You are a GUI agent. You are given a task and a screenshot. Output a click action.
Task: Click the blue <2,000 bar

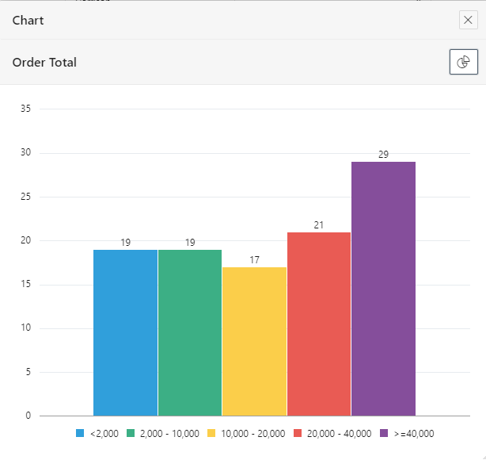click(x=125, y=332)
